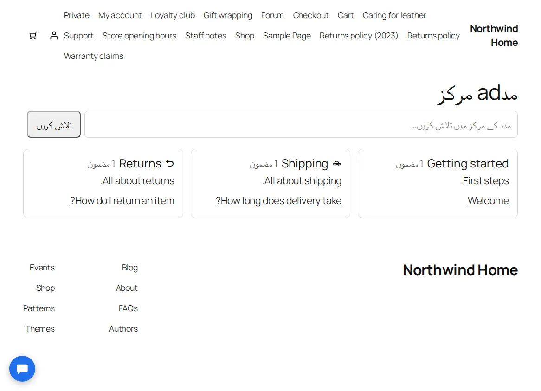Click the Urdu search button
Screen dimensions: 541x391
pos(54,124)
